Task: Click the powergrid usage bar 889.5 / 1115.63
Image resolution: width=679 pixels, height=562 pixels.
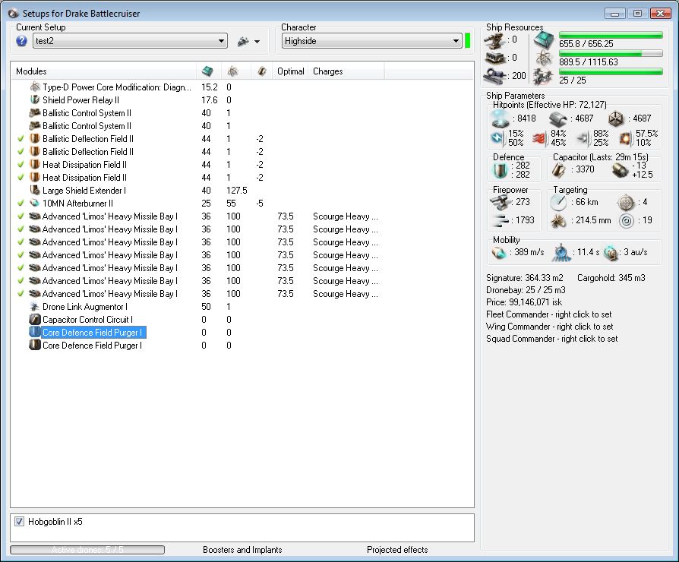Action: [x=611, y=53]
